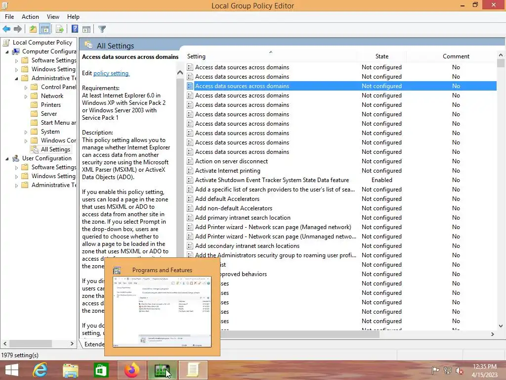Open the Windows Store taskbar icon

[101, 370]
